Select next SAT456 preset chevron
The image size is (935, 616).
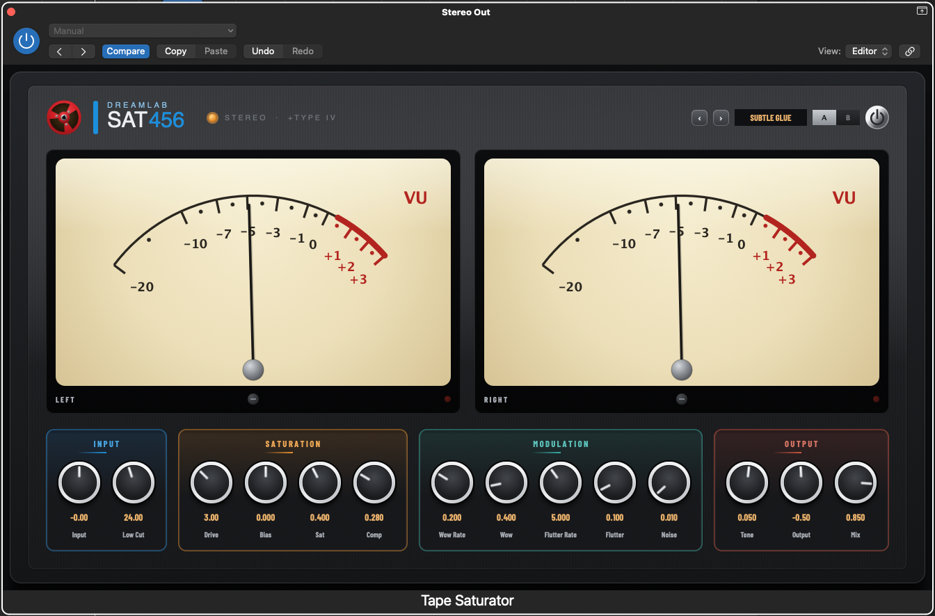coord(721,118)
